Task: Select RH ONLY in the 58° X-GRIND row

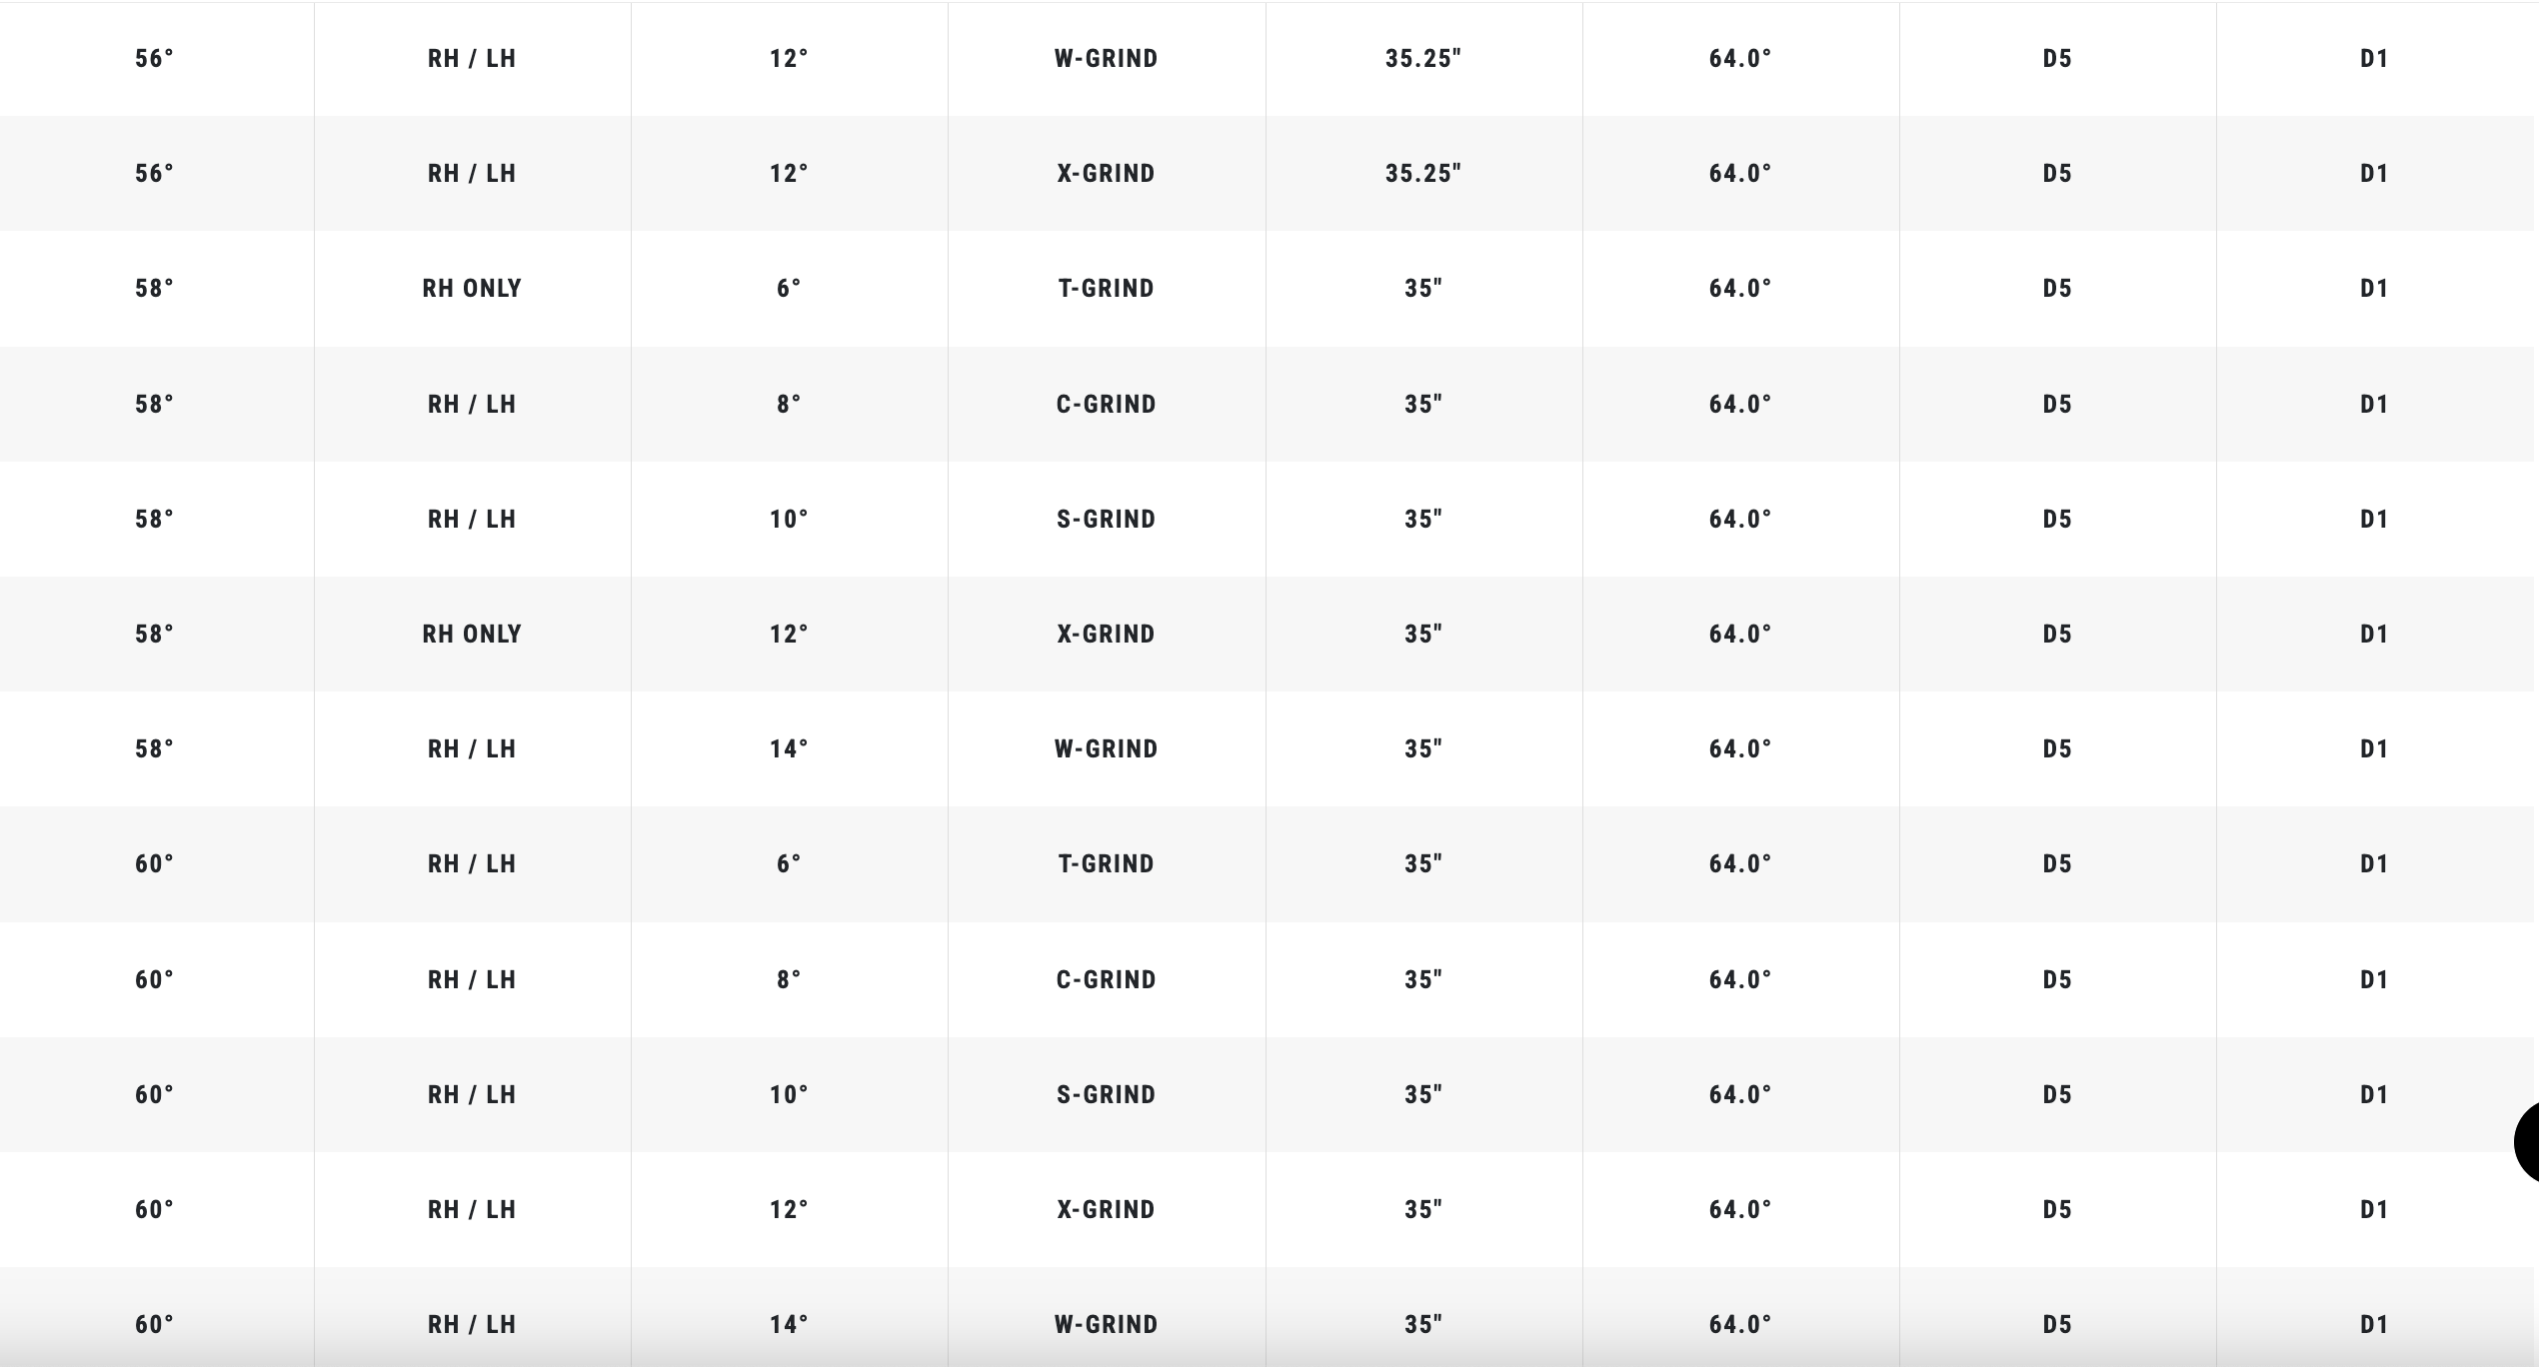Action: pos(472,635)
